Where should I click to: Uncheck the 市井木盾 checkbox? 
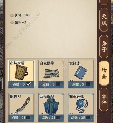28,84
